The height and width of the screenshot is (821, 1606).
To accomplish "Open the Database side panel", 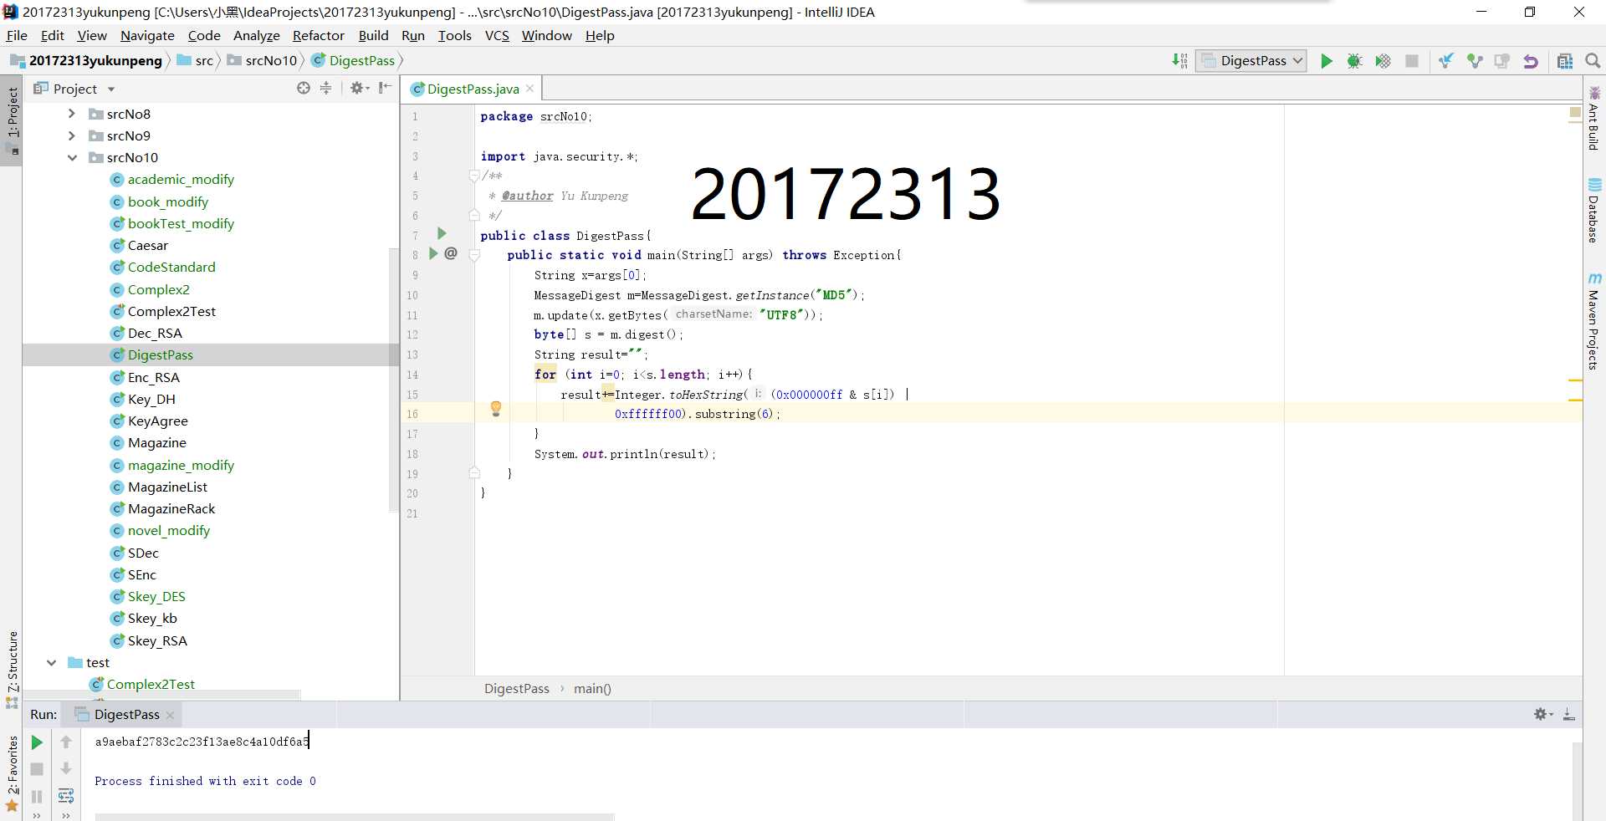I will pyautogui.click(x=1594, y=211).
